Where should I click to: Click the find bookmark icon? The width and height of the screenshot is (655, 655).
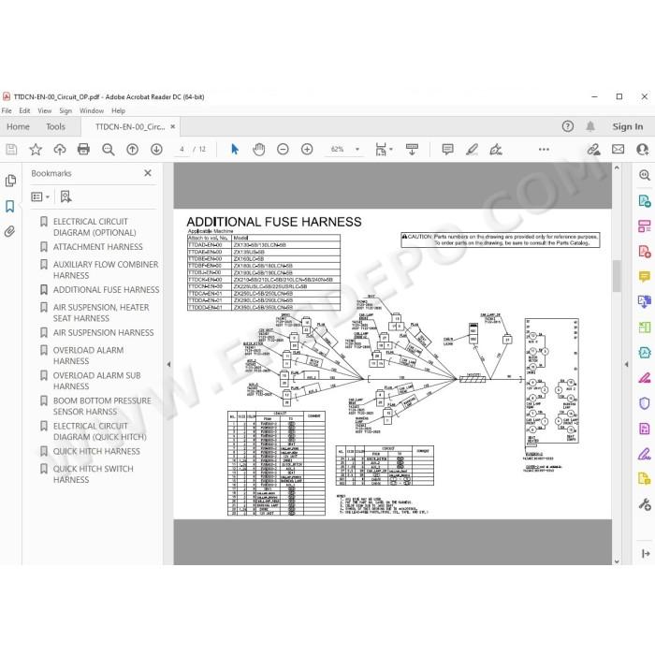pyautogui.click(x=65, y=196)
